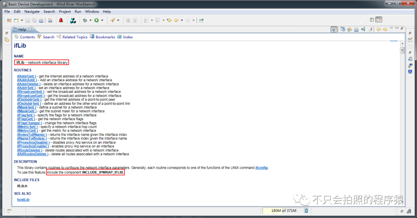Open the Run dropdown arrow
Screen dimensions: 417x218
click(102, 20)
